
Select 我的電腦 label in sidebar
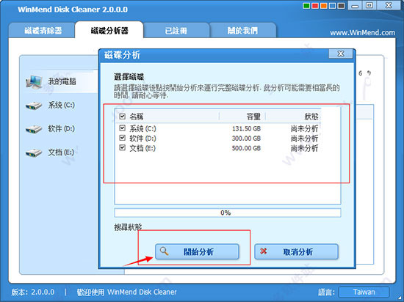(62, 81)
